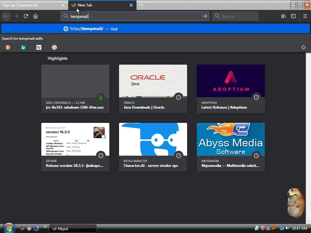
Task: Close the New Tab tab
Action: pyautogui.click(x=131, y=5)
